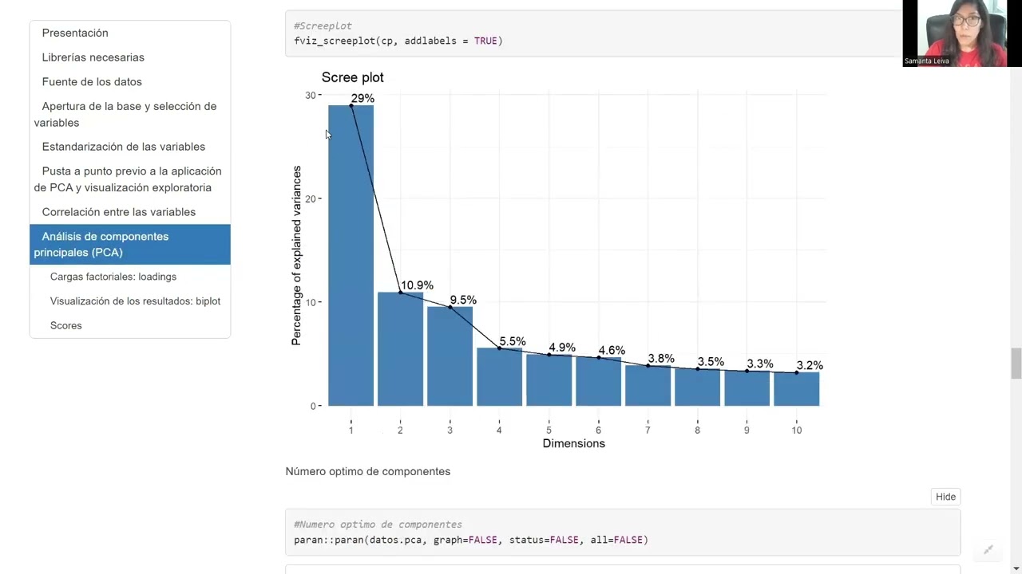Click the pencil edit icon

[988, 549]
